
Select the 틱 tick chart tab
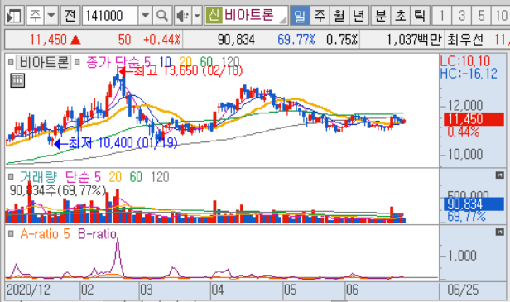[x=420, y=15]
